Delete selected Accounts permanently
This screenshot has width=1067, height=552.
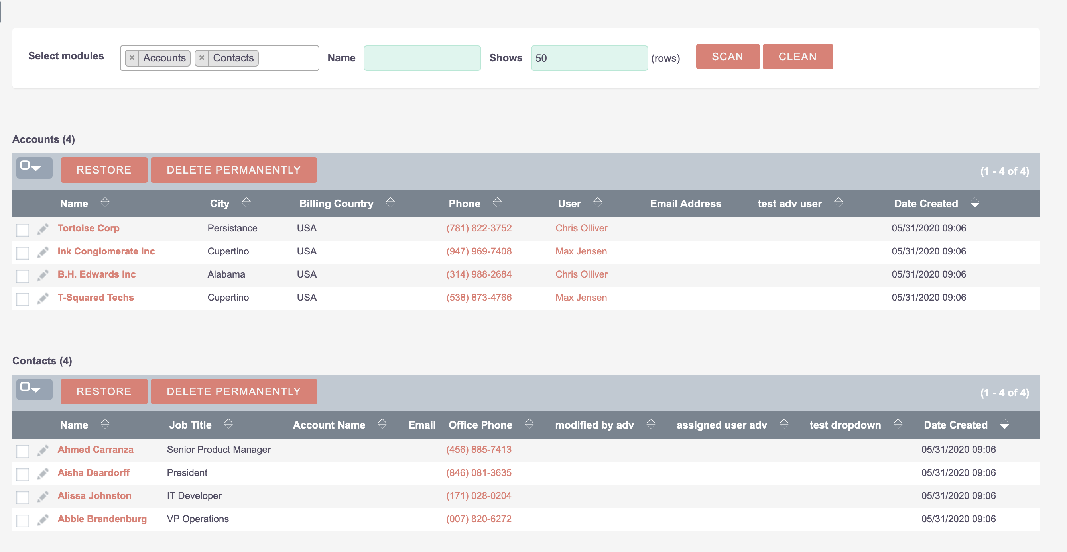[234, 170]
